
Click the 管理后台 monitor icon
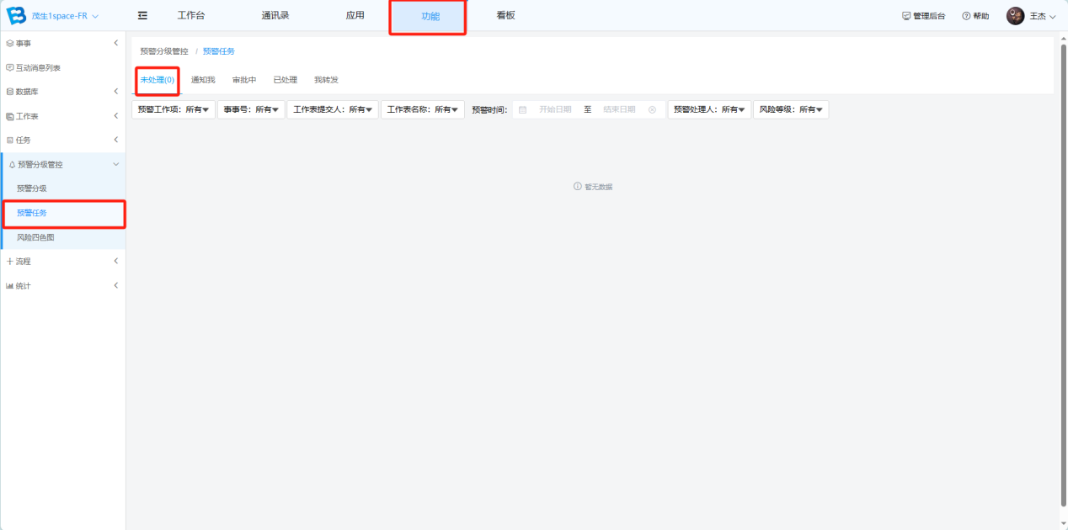906,16
